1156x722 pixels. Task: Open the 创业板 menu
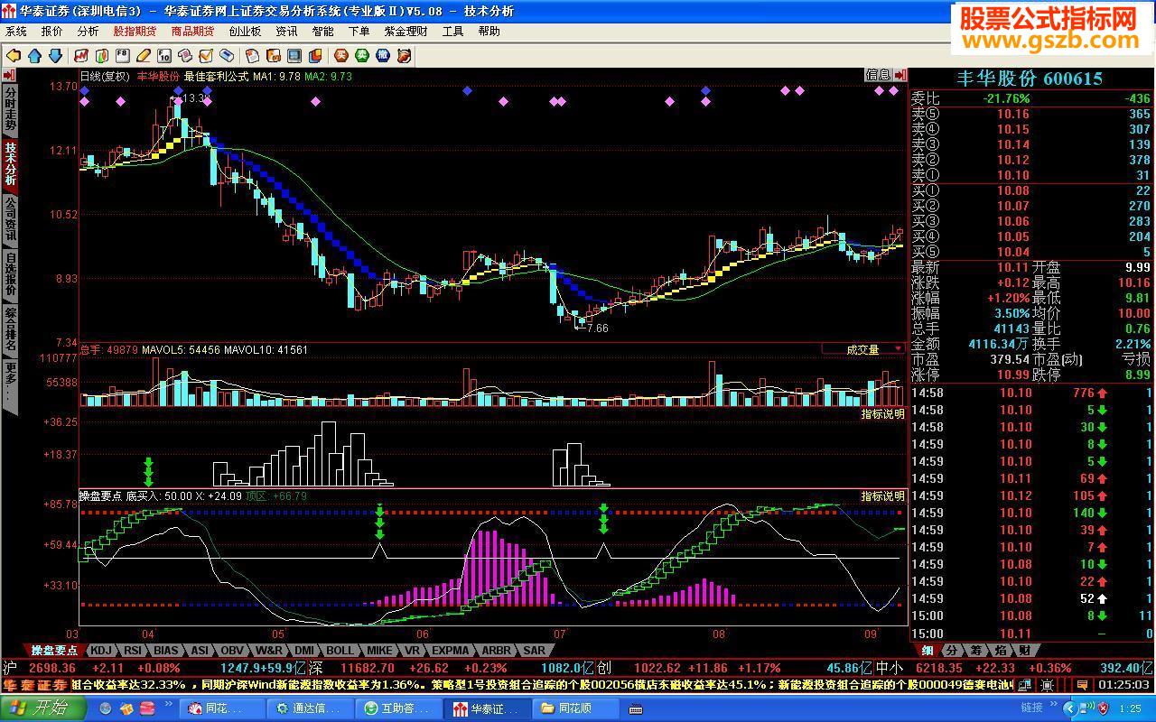click(x=245, y=31)
